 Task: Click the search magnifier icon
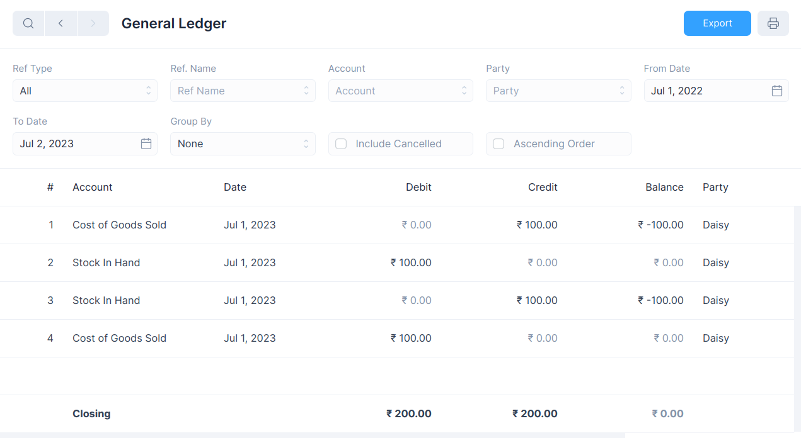[x=28, y=23]
